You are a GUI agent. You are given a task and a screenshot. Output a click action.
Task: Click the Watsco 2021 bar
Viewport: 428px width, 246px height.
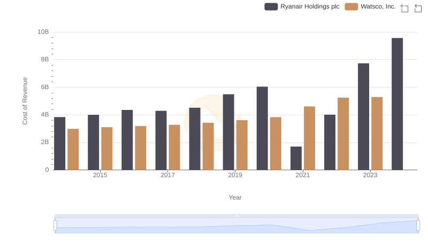point(309,138)
